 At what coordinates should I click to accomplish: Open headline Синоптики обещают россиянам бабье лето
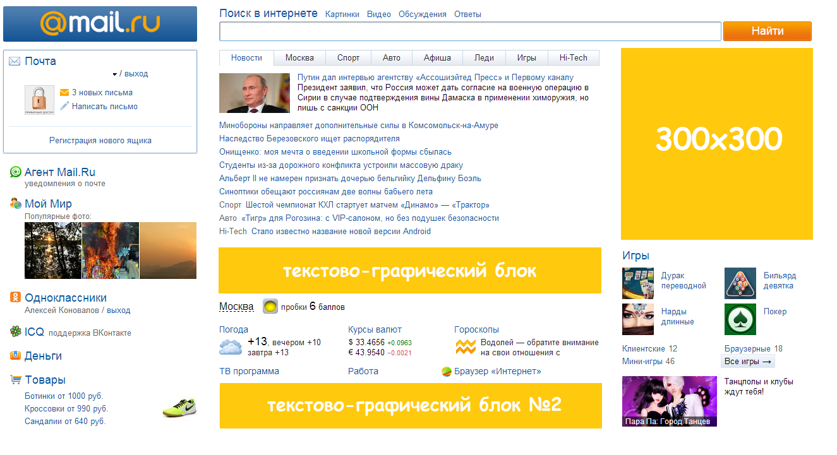point(326,192)
